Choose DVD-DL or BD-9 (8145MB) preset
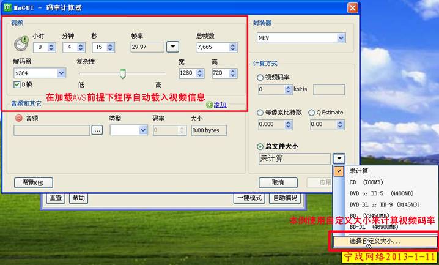This screenshot has width=439, height=265. click(x=385, y=204)
